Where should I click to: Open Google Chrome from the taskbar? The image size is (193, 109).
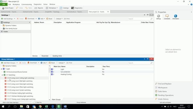(x=40, y=107)
